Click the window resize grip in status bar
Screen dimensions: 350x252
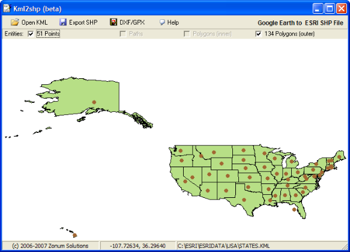click(345, 247)
